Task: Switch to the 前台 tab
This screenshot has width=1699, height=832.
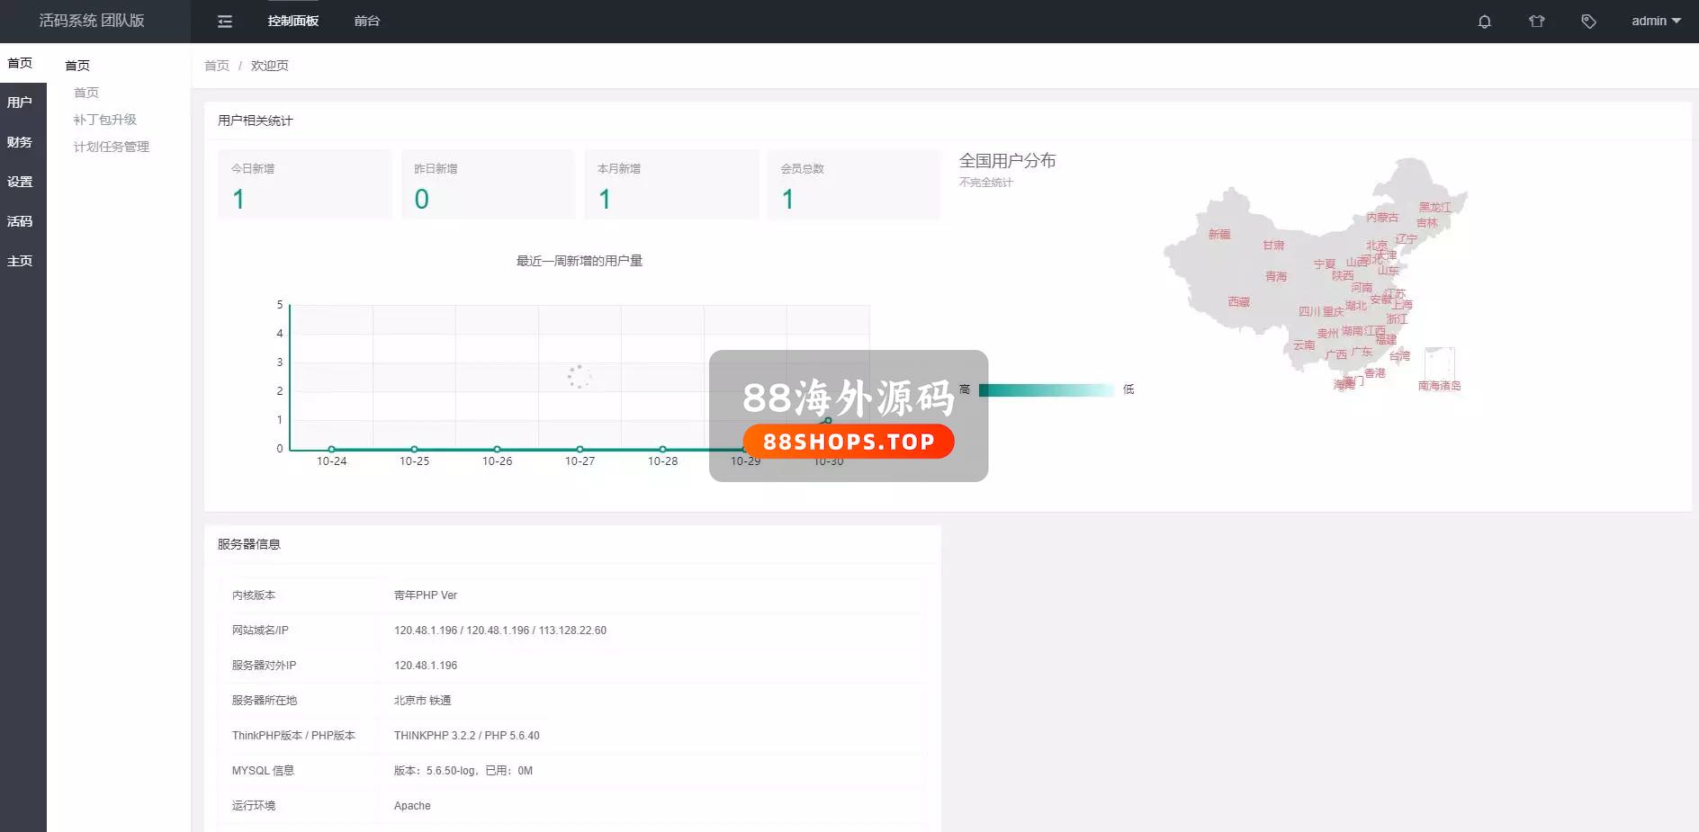Action: point(366,22)
